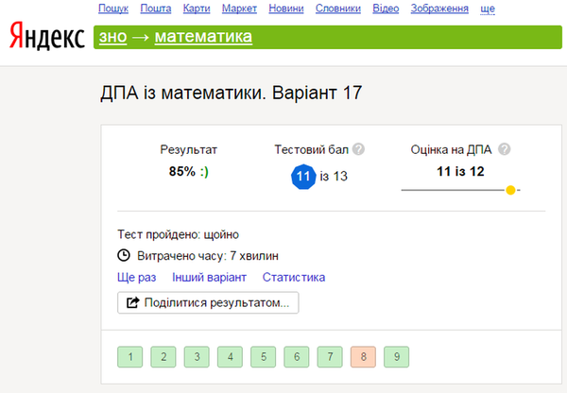Open Зображення in top navigation

tap(439, 9)
